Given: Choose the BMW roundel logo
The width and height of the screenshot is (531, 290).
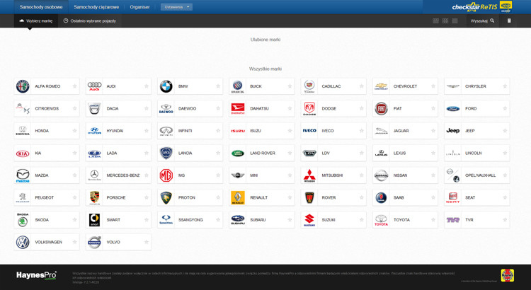Looking at the screenshot, I should [x=166, y=86].
